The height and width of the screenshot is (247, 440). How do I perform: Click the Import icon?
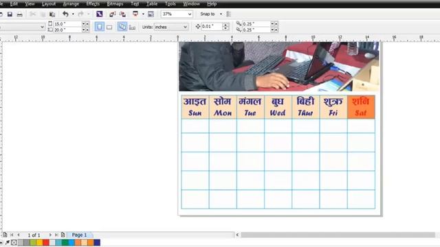pos(113,14)
